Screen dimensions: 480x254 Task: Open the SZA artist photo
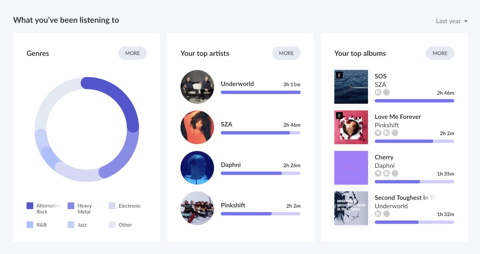197,127
